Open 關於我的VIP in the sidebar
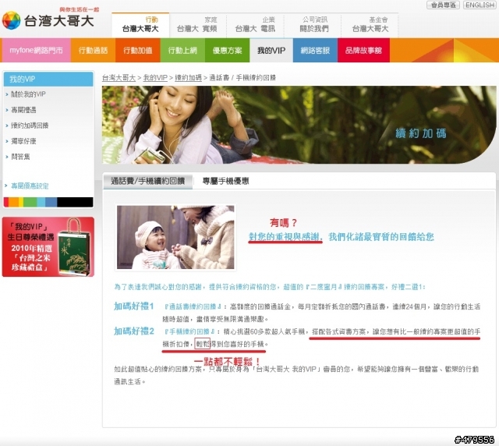 pyautogui.click(x=28, y=94)
